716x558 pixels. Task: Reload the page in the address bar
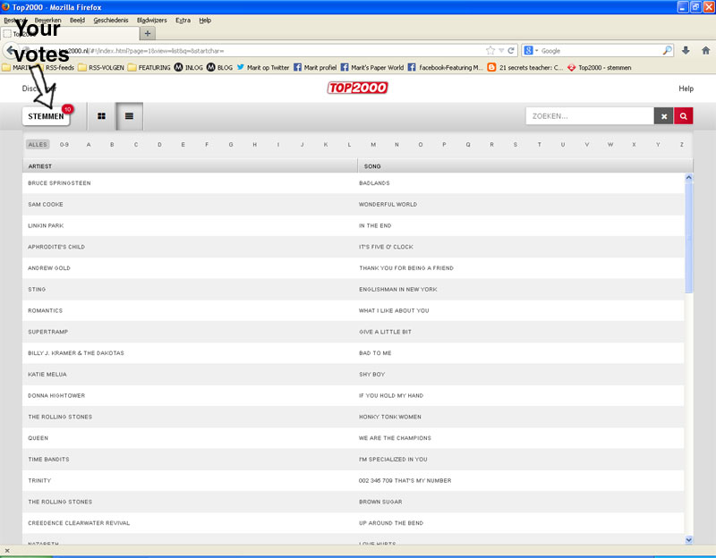click(x=511, y=51)
